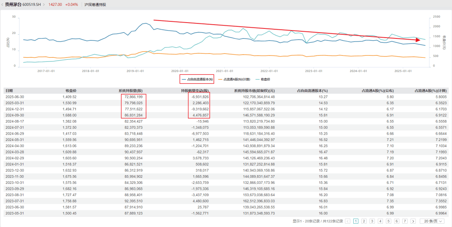Select the 2024-03-28 date cell

pos(14,152)
